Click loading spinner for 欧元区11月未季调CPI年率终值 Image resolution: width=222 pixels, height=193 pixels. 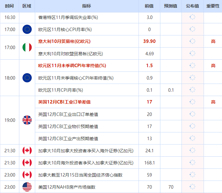pyautogui.click(x=192, y=66)
